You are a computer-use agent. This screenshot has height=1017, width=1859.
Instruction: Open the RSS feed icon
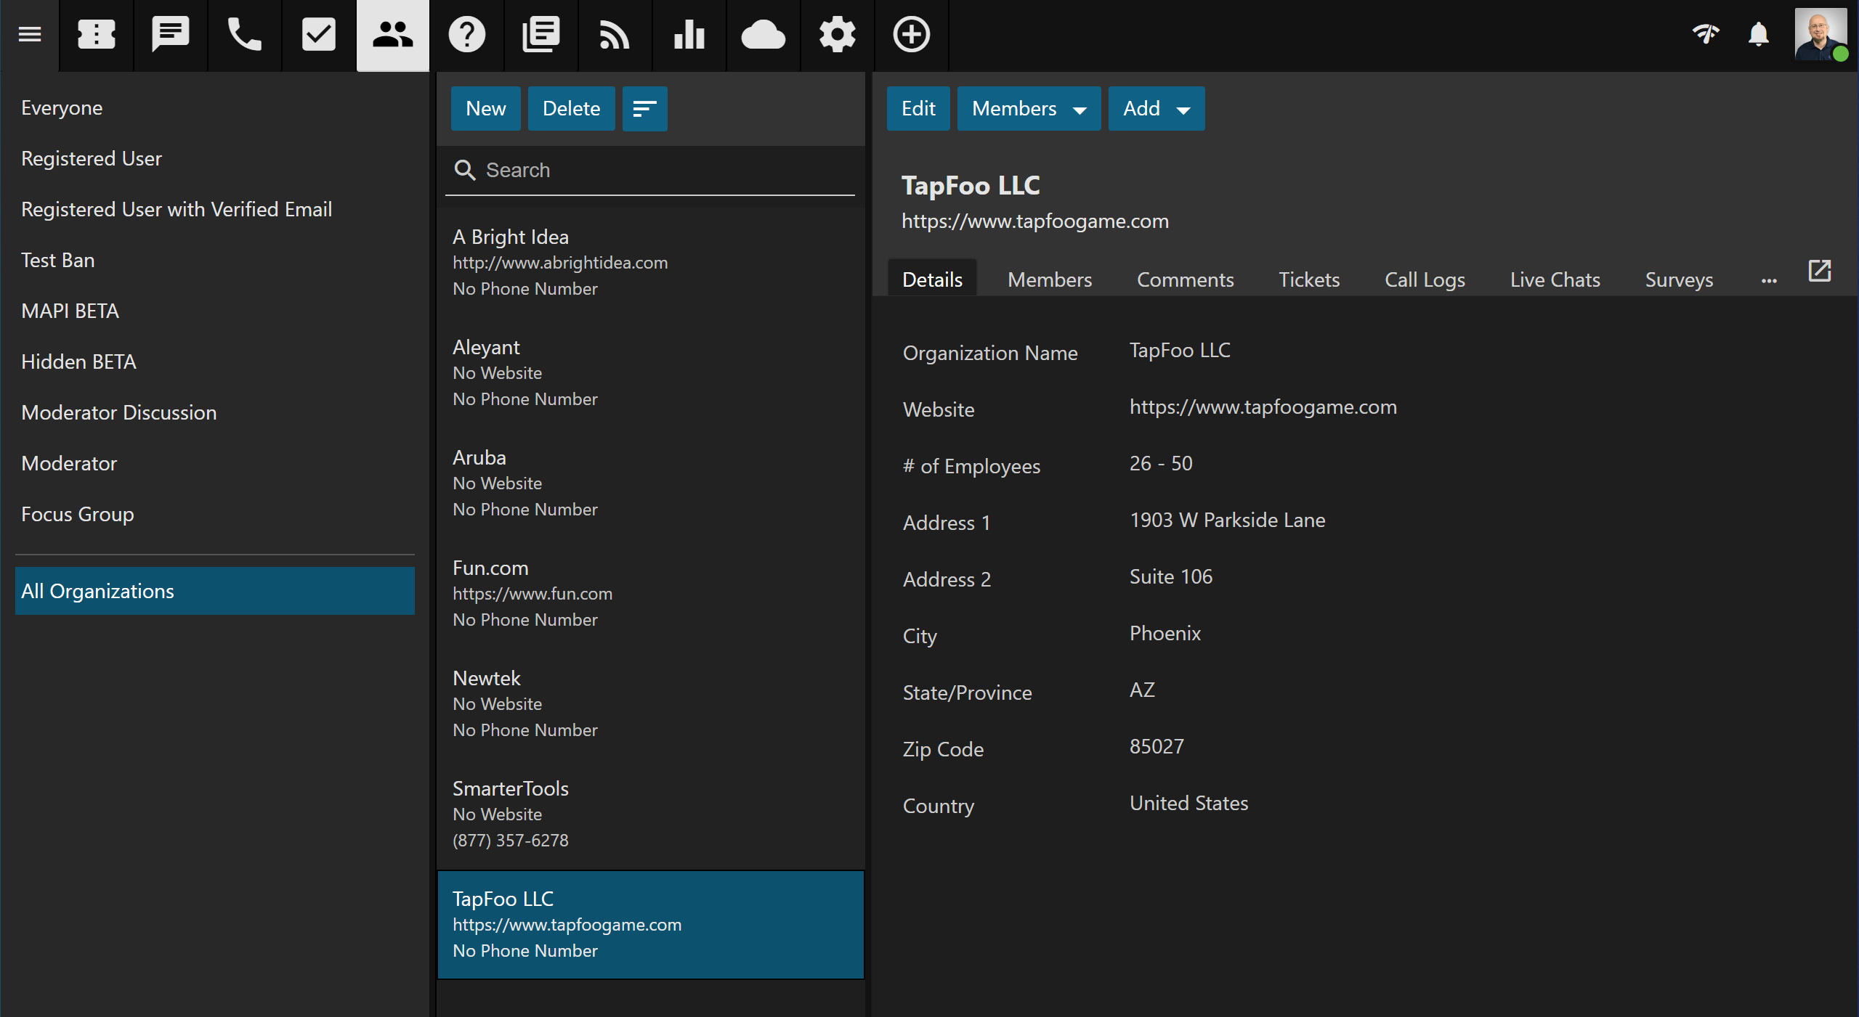615,35
